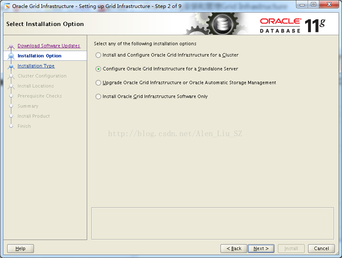342x258 pixels.
Task: Minimize the installer window
Action: [x=302, y=5]
